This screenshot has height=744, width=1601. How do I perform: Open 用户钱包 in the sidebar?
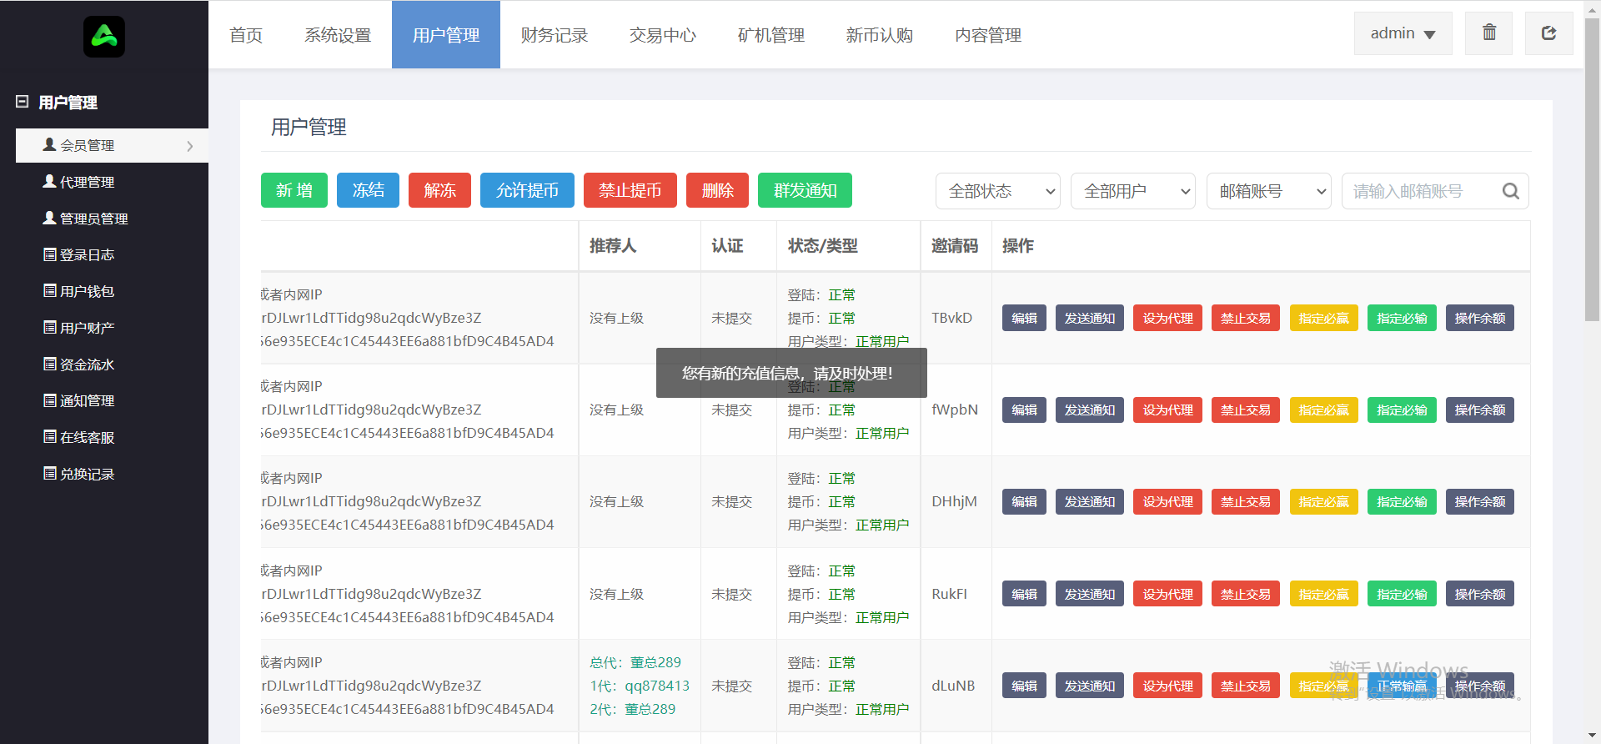[x=78, y=291]
